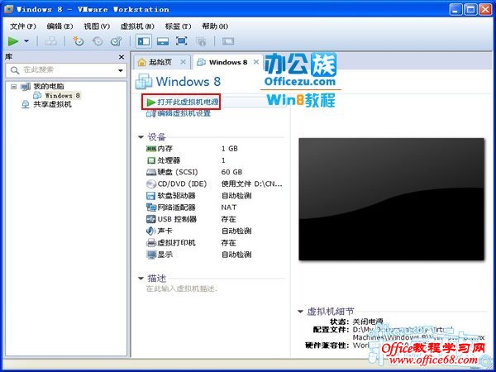
Task: Open the 标签(T) menu
Action: (178, 26)
